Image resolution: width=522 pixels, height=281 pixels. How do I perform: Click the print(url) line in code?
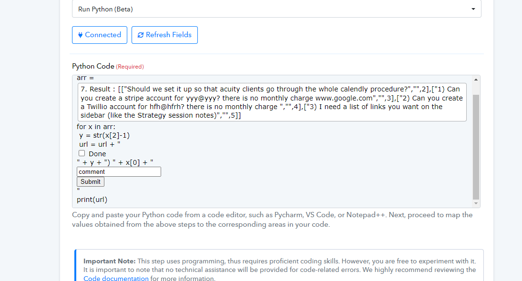[92, 200]
